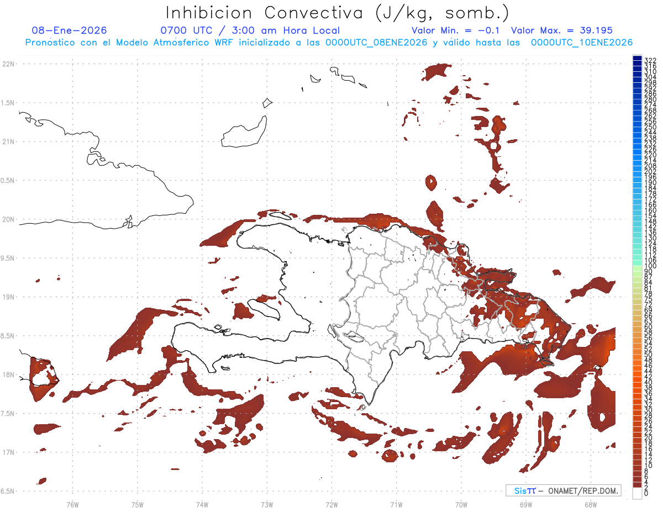
Task: Click the "20N" latitude label
Action: coord(8,219)
